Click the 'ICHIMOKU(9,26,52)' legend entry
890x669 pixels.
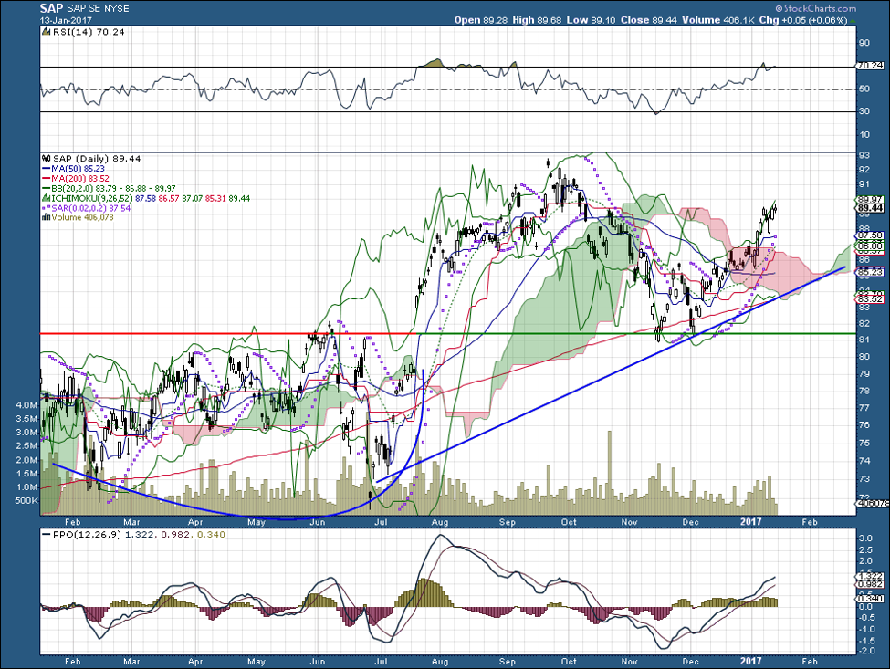[x=92, y=199]
